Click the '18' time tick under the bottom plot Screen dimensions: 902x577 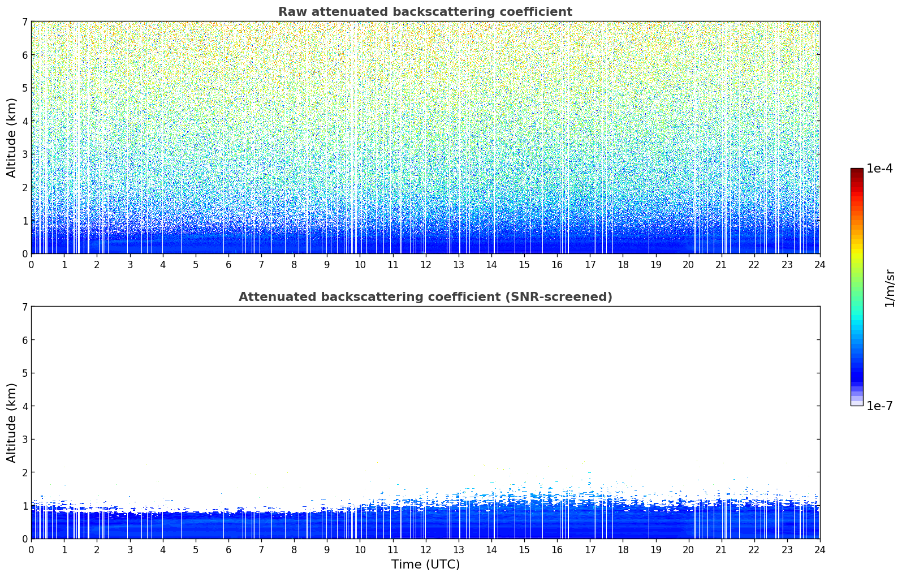[x=623, y=550]
